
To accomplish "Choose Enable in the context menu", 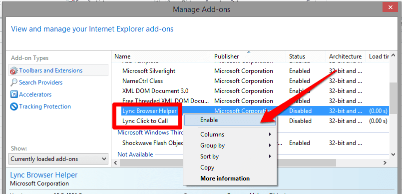I will pyautogui.click(x=230, y=120).
